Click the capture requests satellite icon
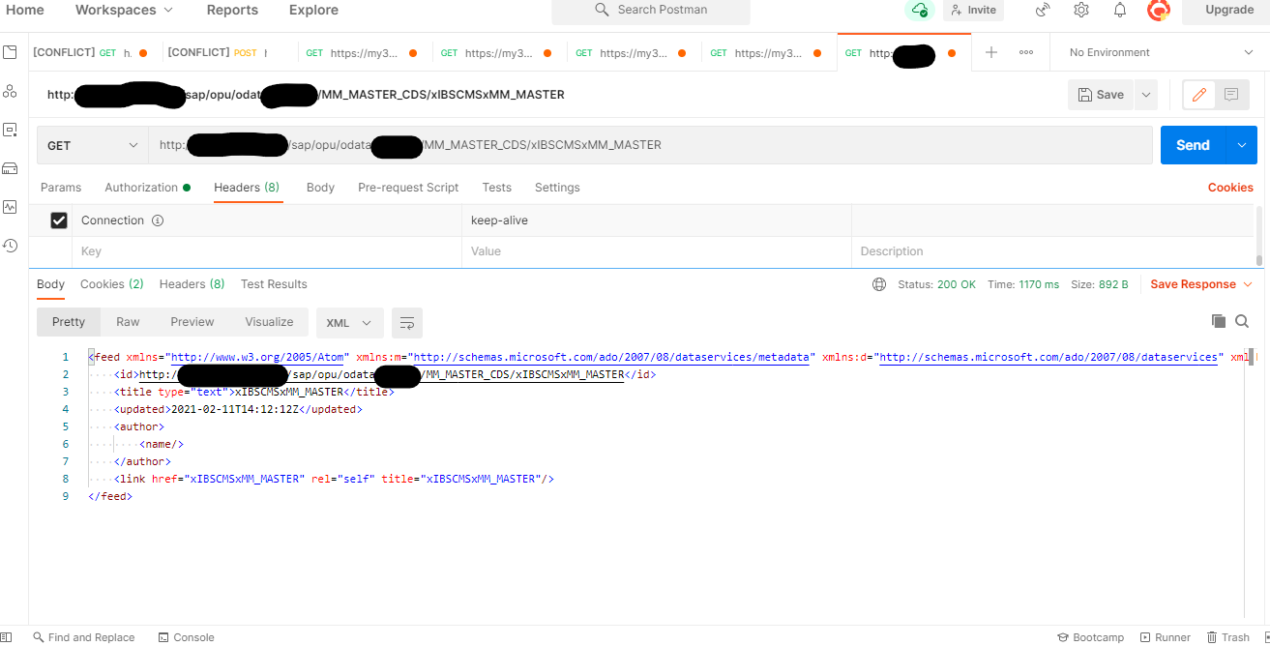1270x646 pixels. 1042,10
